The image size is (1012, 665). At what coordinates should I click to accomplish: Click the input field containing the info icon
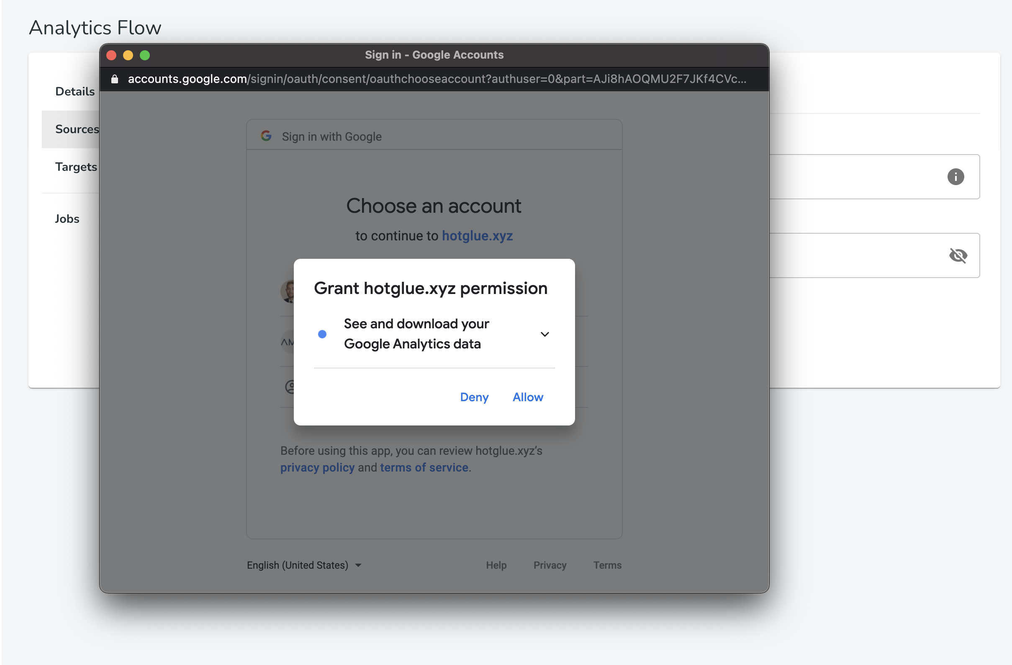tap(875, 177)
